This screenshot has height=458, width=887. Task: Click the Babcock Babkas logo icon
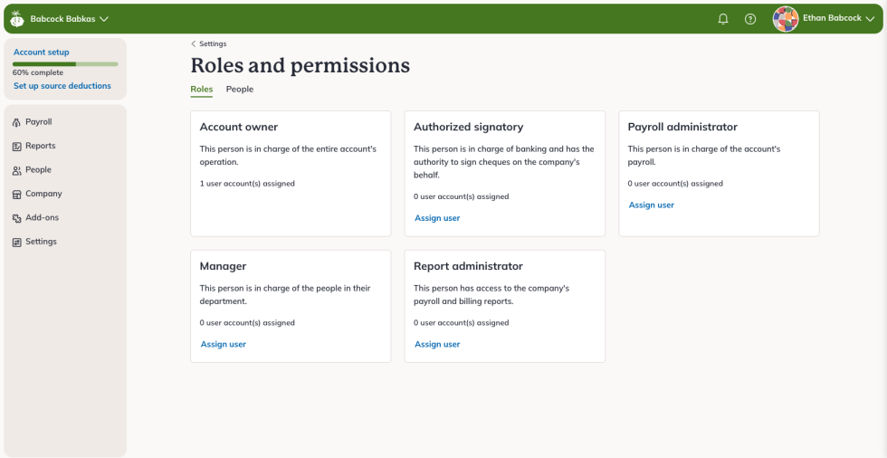17,19
